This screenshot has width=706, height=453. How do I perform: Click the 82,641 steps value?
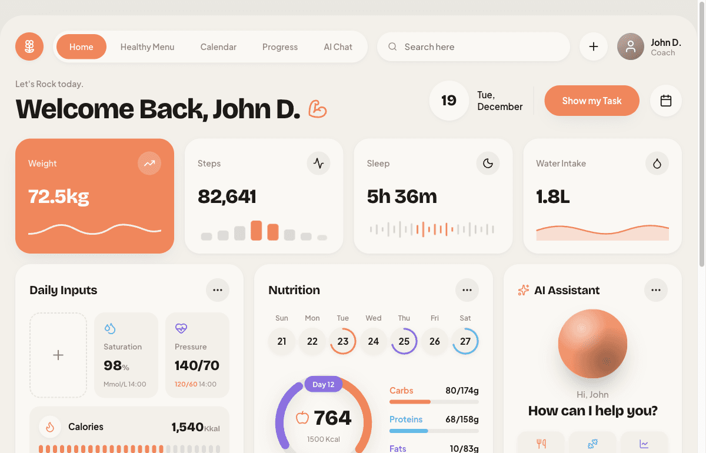(227, 196)
